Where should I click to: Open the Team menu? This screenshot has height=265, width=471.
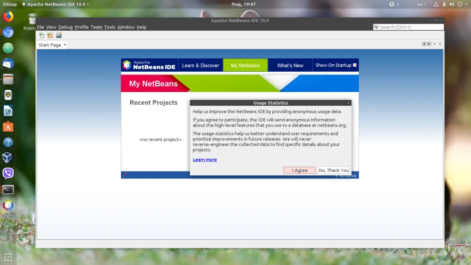pyautogui.click(x=97, y=27)
